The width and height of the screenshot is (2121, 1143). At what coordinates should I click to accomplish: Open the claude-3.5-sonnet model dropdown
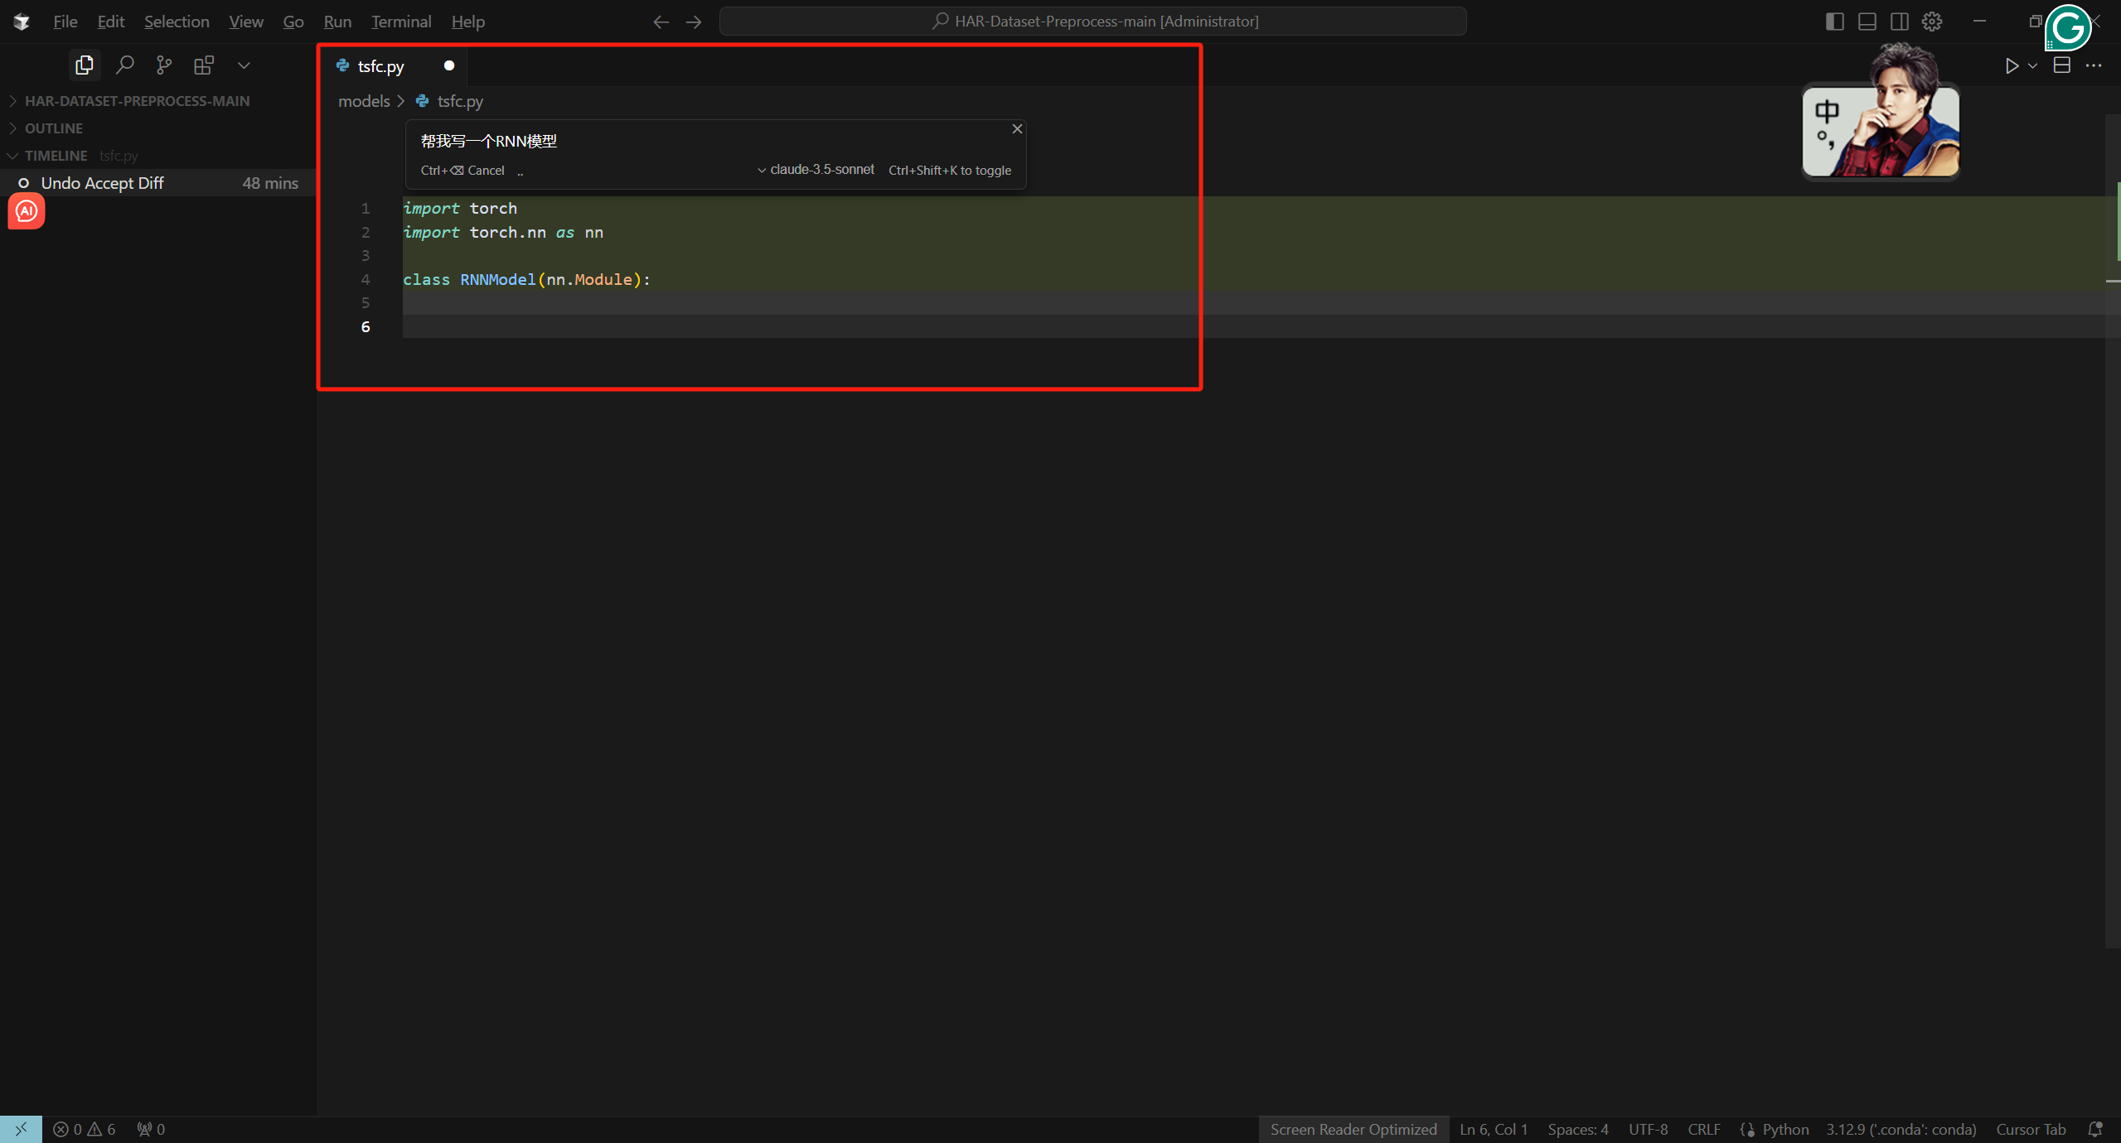(x=816, y=170)
